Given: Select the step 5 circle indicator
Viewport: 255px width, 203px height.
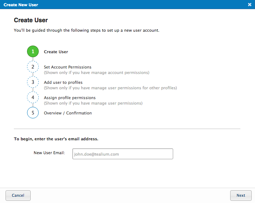Looking at the screenshot, I should [33, 113].
